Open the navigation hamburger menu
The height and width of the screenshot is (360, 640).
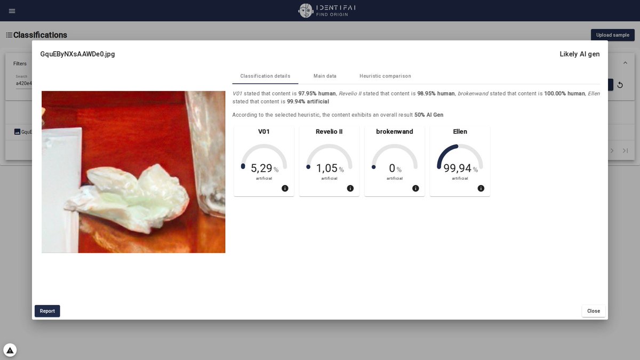(x=12, y=11)
